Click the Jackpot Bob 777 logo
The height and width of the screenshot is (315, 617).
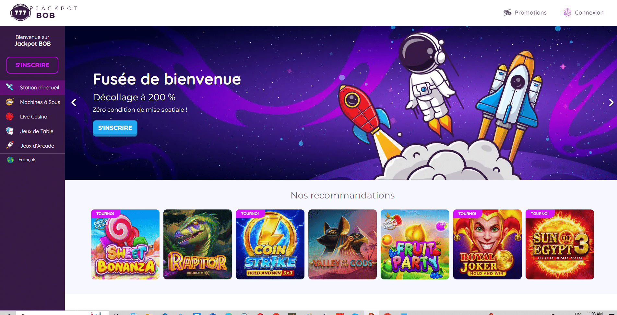[x=44, y=13]
